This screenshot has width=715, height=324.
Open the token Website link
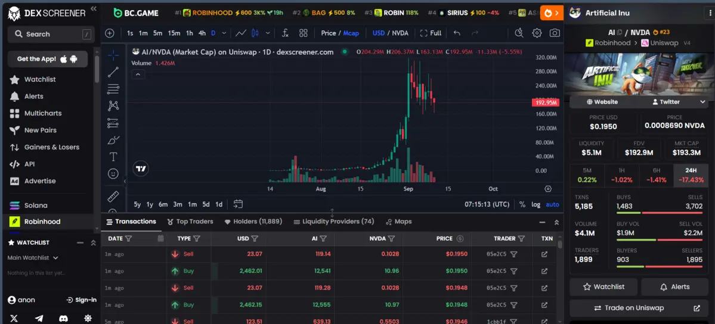(602, 102)
